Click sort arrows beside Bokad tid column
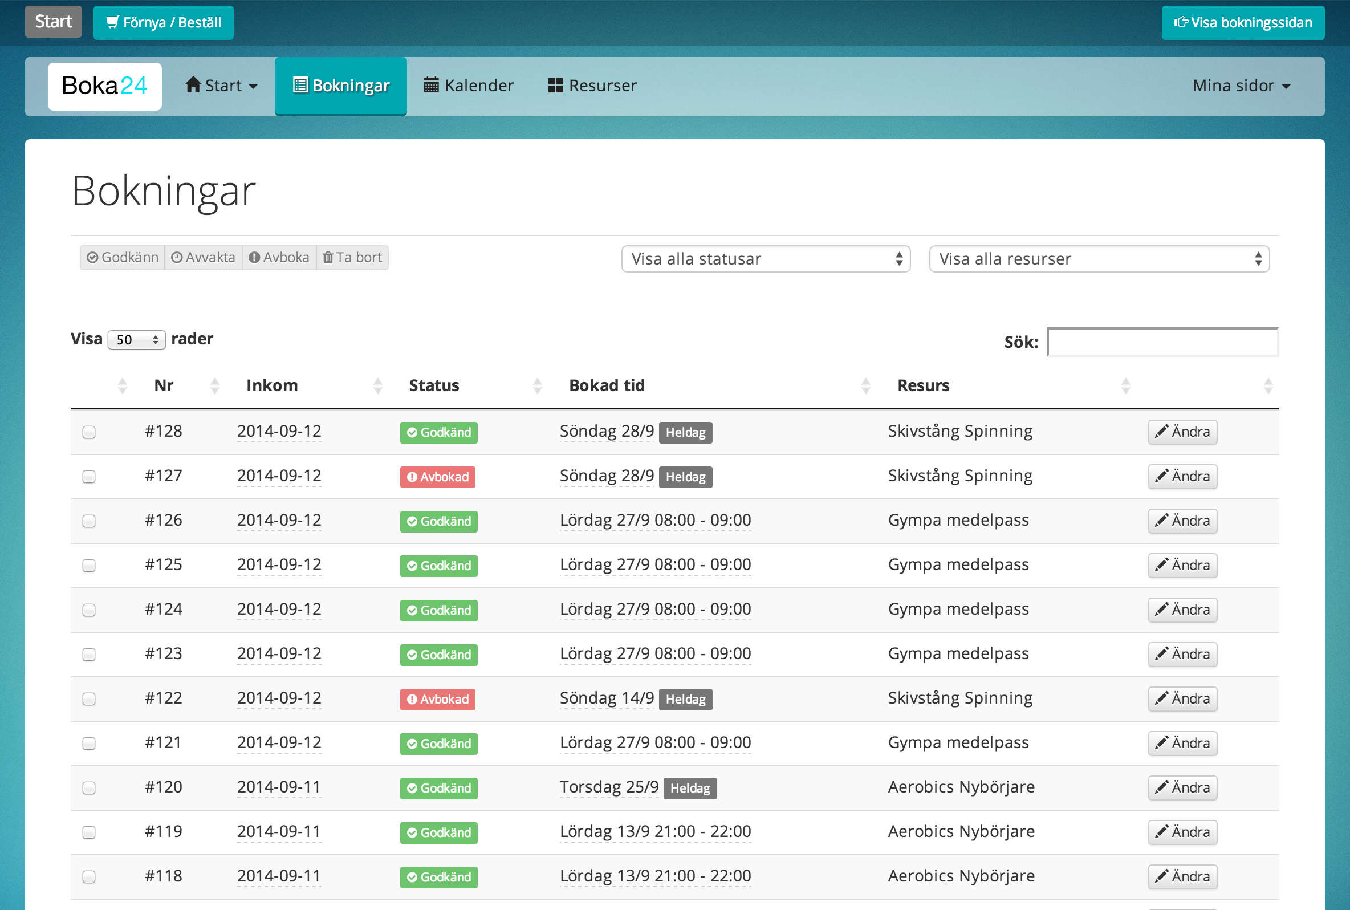This screenshot has height=910, width=1350. [865, 385]
